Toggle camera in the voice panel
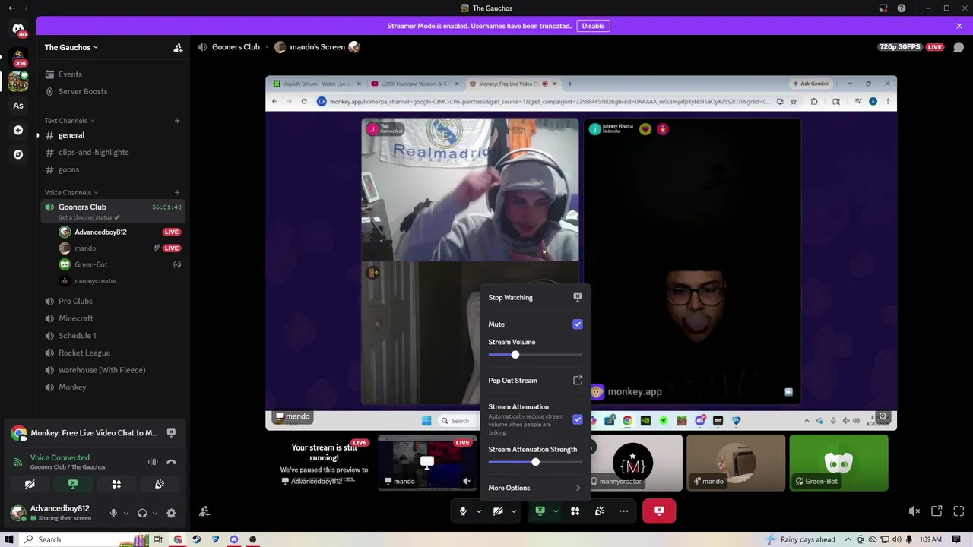 pos(30,484)
